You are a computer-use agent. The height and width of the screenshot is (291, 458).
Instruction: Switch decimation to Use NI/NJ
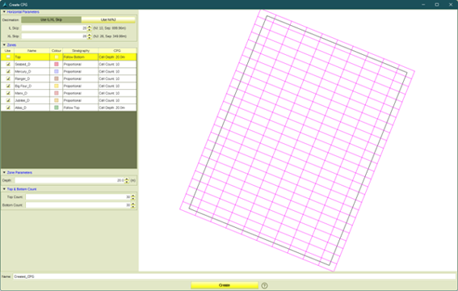coord(108,19)
